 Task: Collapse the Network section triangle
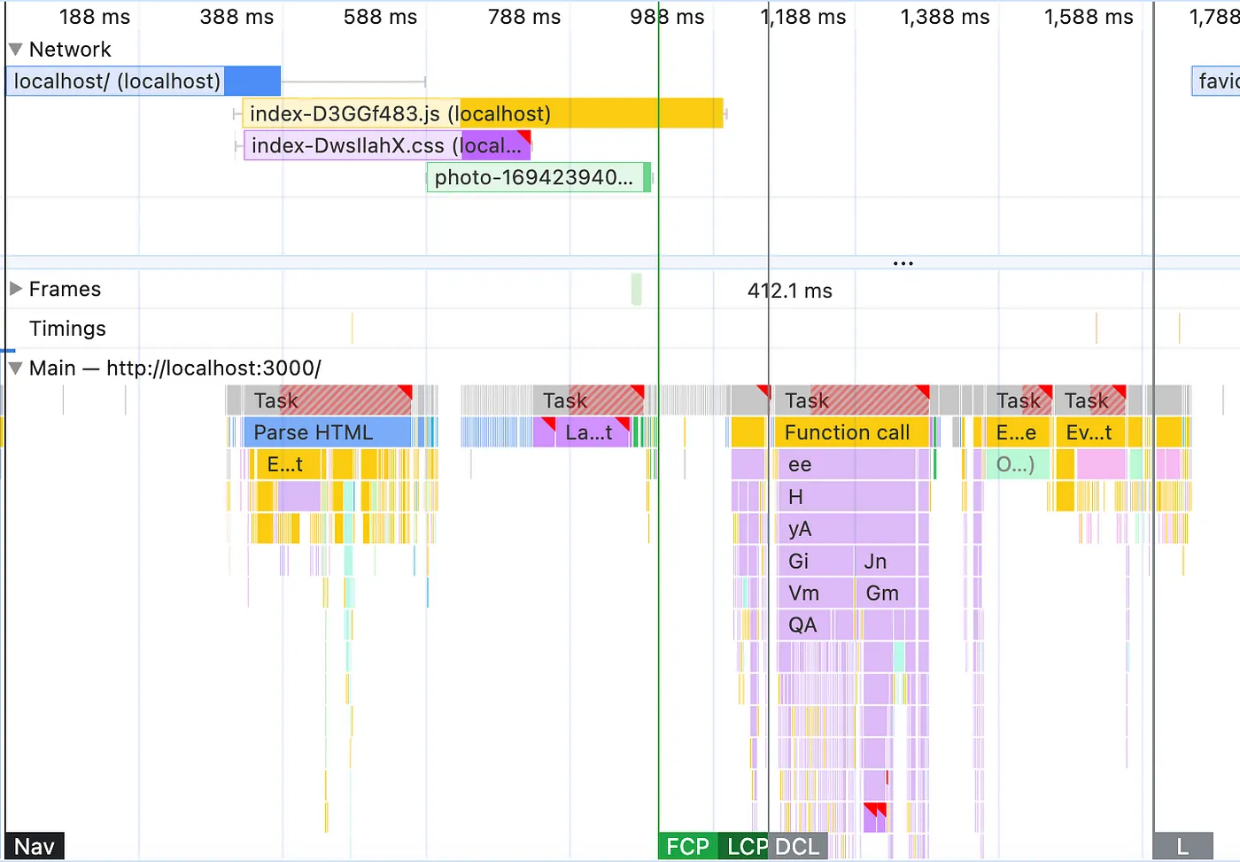(x=15, y=50)
